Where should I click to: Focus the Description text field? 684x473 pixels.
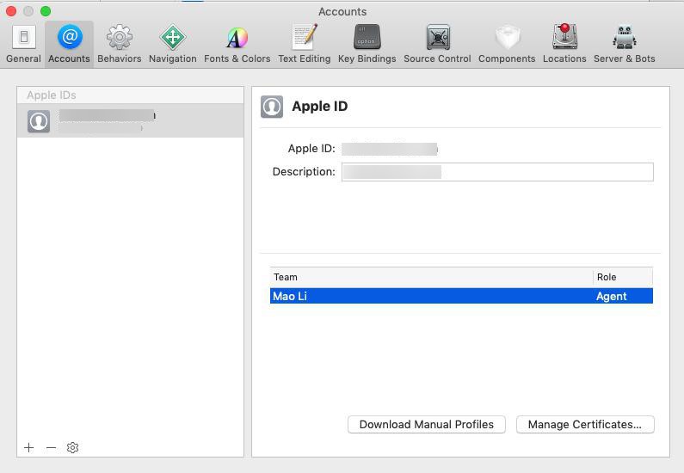tap(497, 172)
